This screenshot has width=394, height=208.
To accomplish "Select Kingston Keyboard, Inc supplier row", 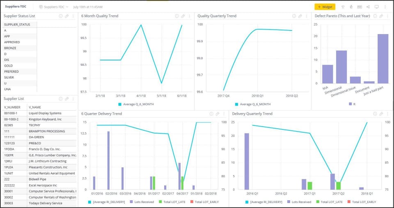I will 39,119.
